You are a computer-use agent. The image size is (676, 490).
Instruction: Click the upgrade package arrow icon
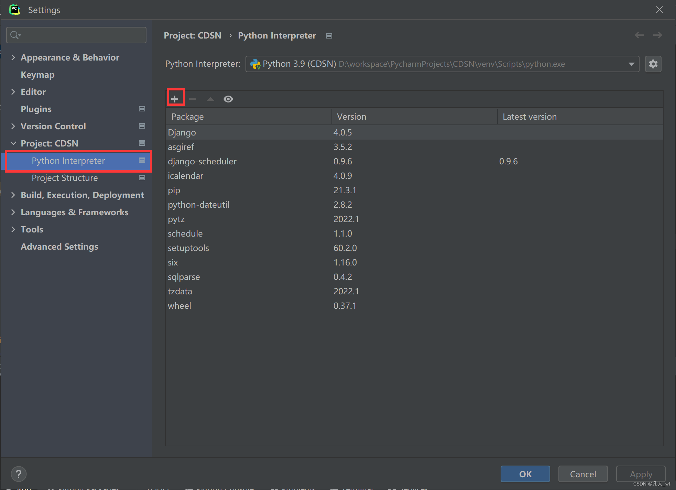(210, 99)
